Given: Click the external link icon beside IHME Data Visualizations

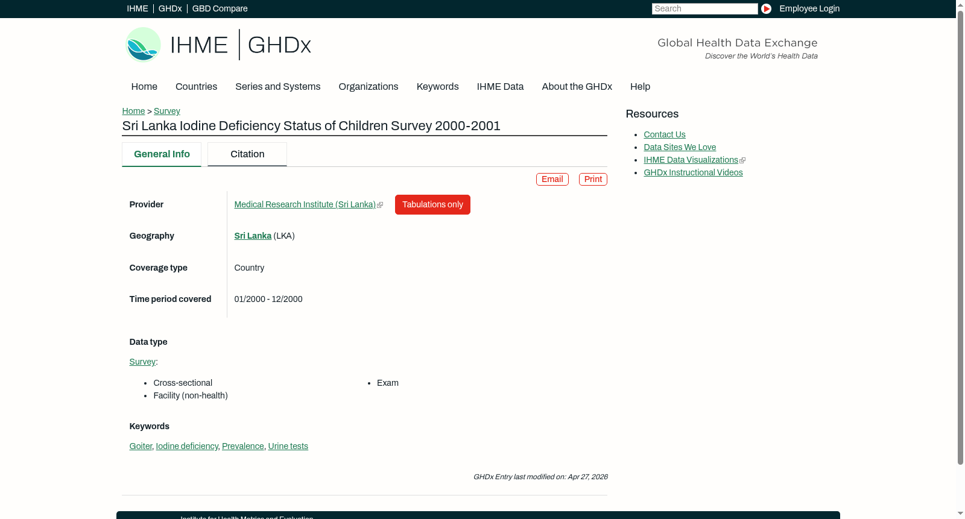Looking at the screenshot, I should (x=742, y=160).
